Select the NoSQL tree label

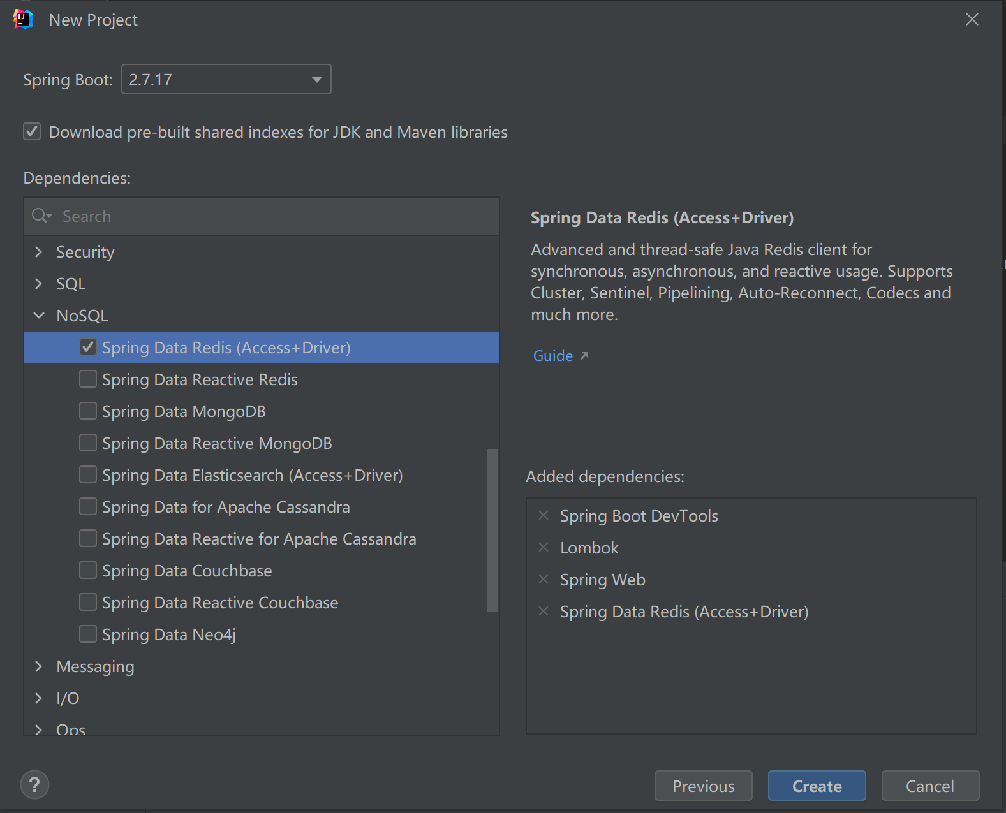tap(82, 316)
